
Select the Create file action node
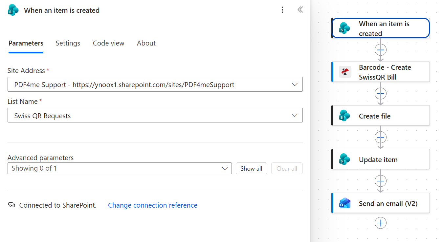tap(381, 116)
